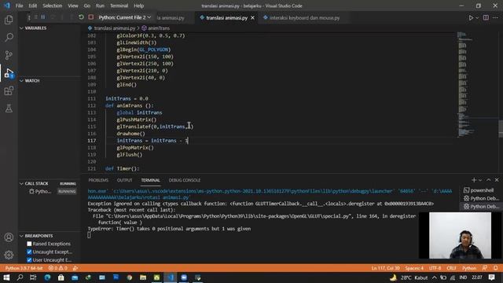Open the run button dropdown arrow
The image size is (503, 283).
tap(477, 18)
